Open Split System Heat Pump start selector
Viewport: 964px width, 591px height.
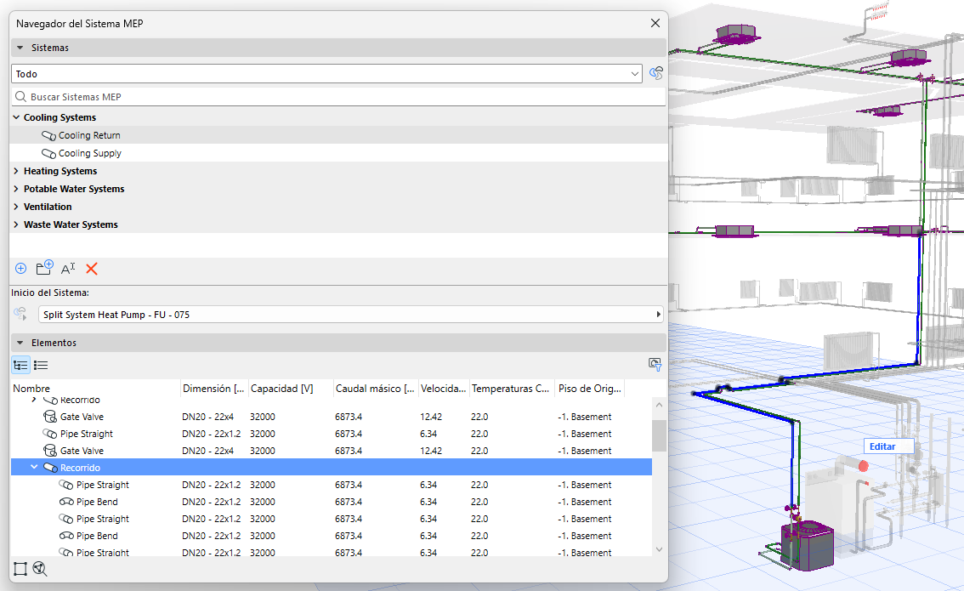tap(350, 315)
